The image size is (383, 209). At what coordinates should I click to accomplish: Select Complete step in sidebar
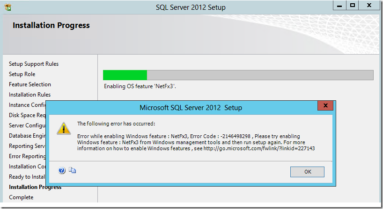[21, 197]
